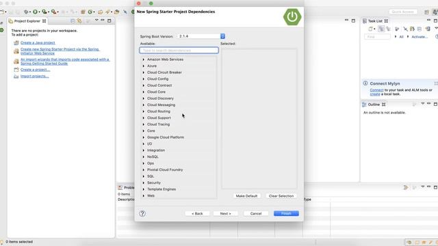Click the Clear Selection button
The height and width of the screenshot is (246, 438).
click(281, 196)
